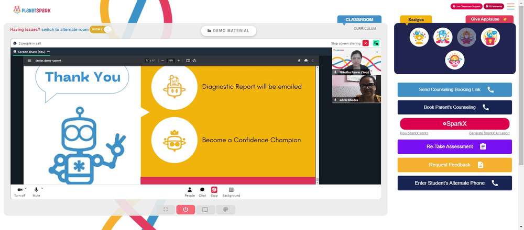Open the Chat panel

(202, 192)
